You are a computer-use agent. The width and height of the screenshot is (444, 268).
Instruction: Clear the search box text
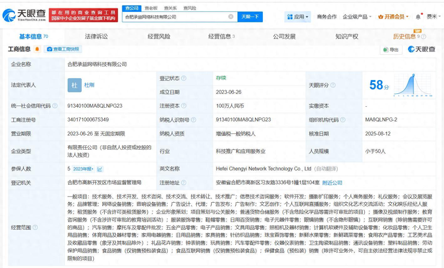(231, 17)
